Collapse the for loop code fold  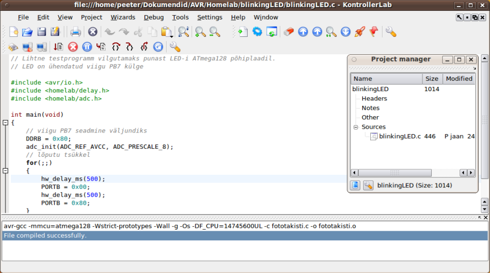coord(5,170)
